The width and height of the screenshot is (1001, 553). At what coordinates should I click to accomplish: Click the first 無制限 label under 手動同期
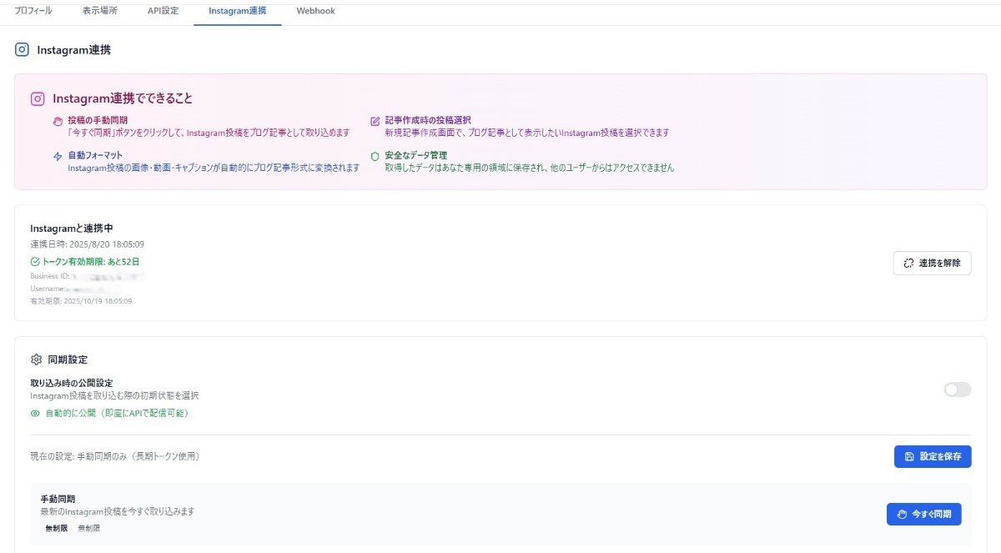click(56, 528)
